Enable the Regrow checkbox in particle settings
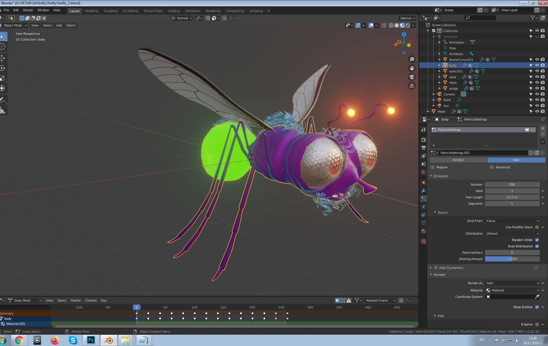 pyautogui.click(x=433, y=167)
